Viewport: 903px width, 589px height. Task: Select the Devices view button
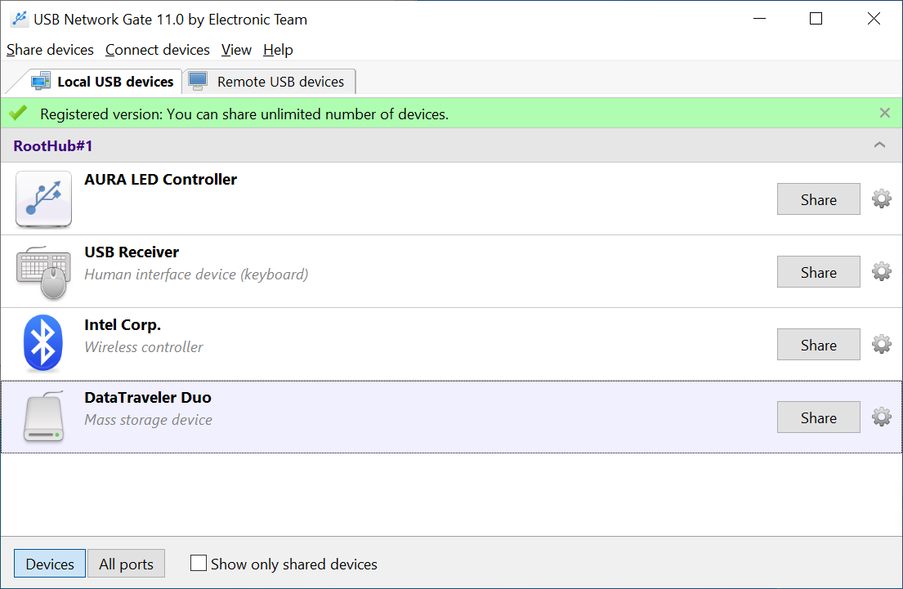click(50, 564)
